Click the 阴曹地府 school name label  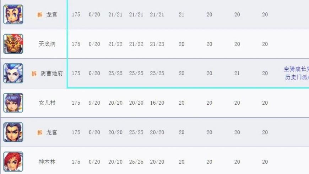52,73
